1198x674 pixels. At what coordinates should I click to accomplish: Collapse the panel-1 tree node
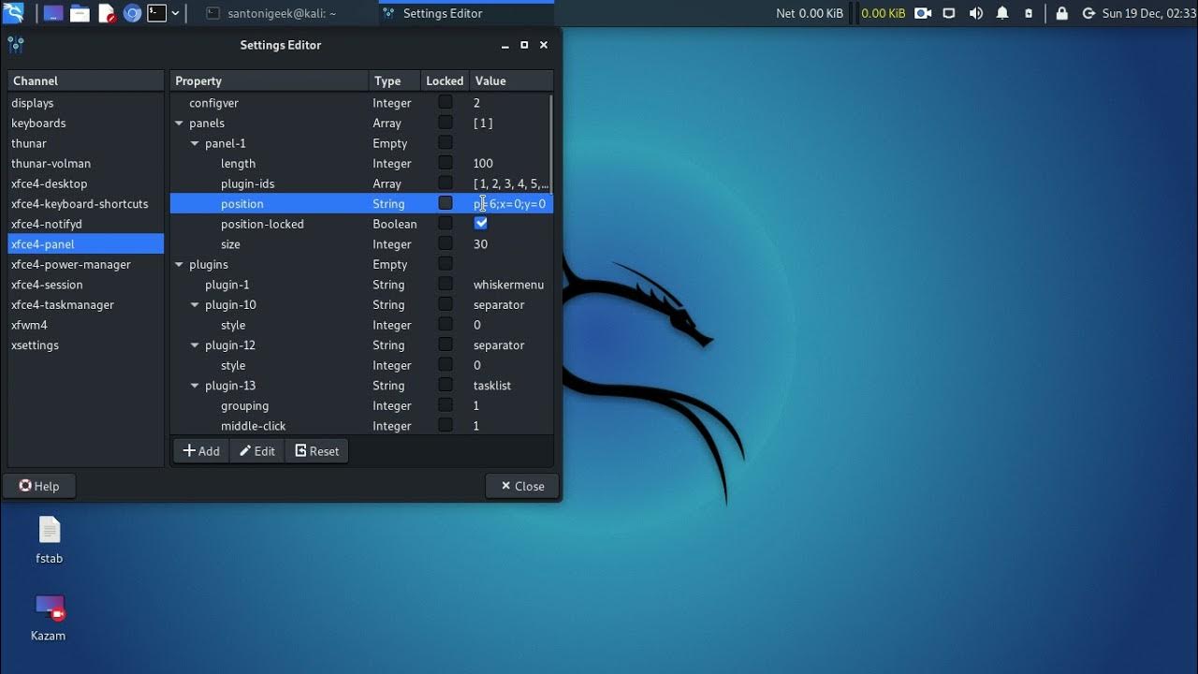[x=195, y=143]
